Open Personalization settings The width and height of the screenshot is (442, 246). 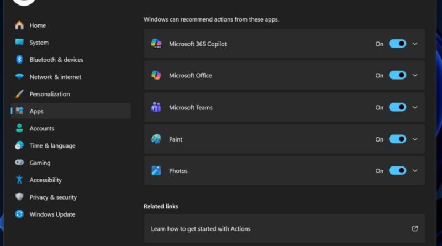point(71,94)
